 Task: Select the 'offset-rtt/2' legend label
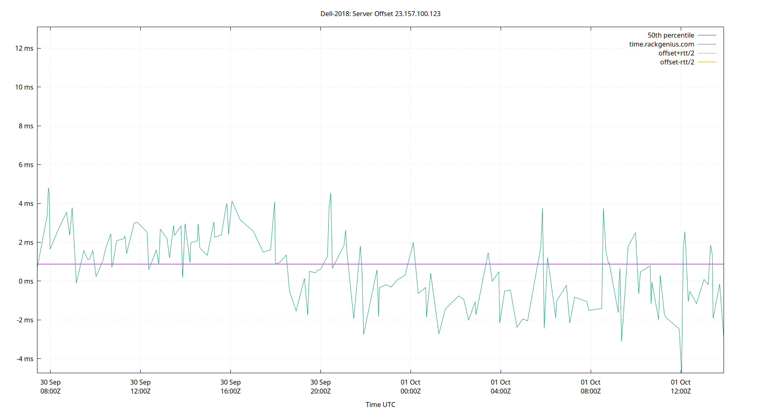pos(677,62)
